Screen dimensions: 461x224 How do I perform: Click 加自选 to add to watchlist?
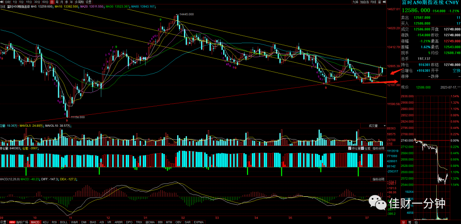(365, 2)
